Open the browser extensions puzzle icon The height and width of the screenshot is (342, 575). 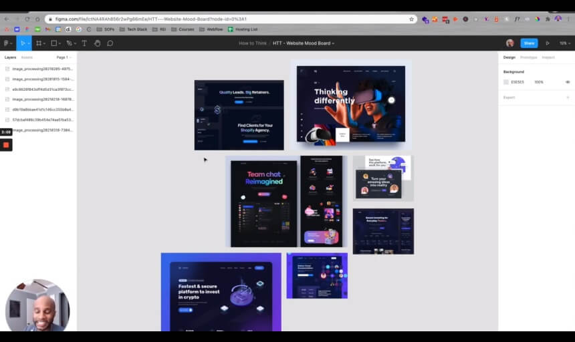click(548, 19)
